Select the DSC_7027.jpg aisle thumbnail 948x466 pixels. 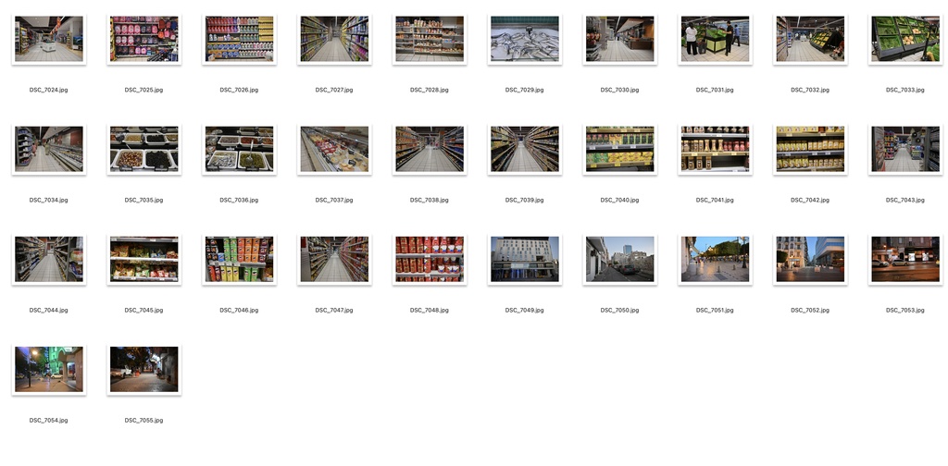coord(334,39)
